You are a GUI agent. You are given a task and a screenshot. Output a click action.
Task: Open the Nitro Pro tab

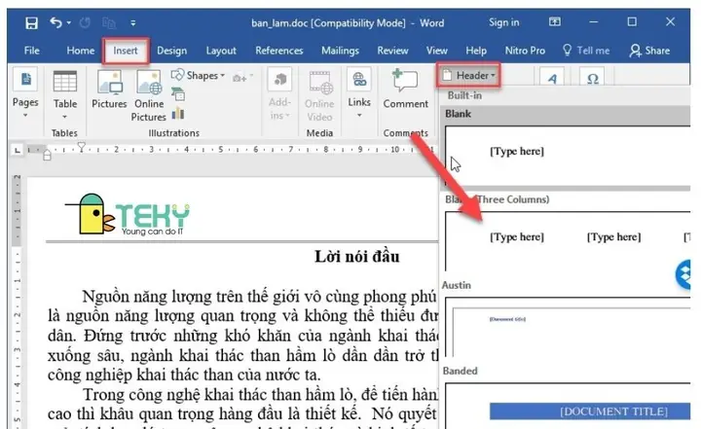pos(525,51)
